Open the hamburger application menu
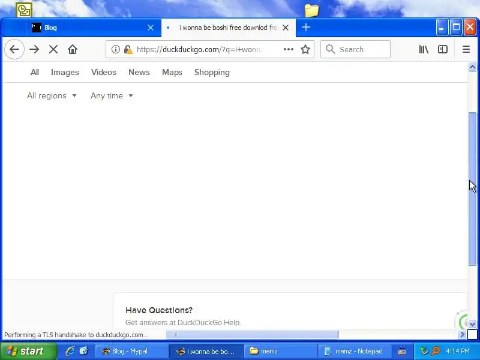The image size is (480, 360). click(x=466, y=49)
